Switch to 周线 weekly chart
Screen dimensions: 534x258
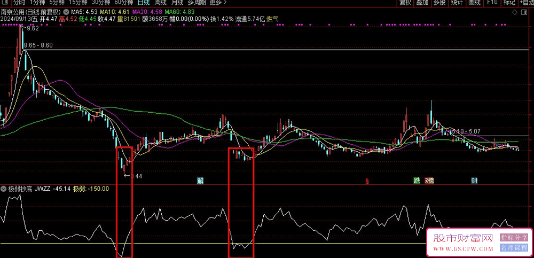(160, 2)
